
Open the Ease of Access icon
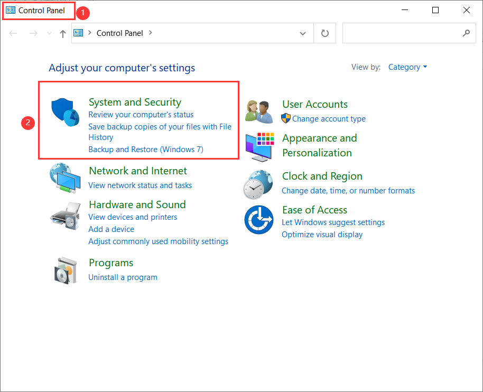[258, 220]
